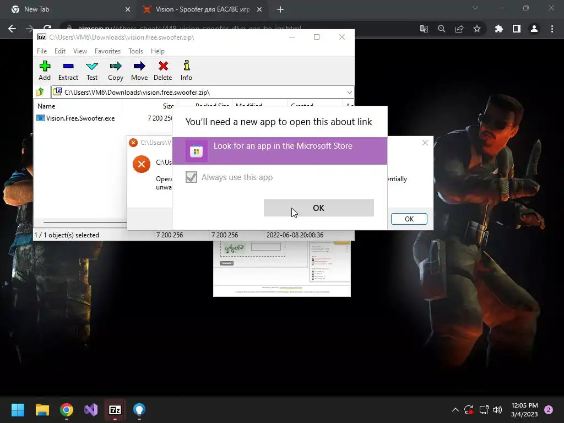
Task: Click the Delete toolbar button in 7-Zip
Action: [x=163, y=70]
